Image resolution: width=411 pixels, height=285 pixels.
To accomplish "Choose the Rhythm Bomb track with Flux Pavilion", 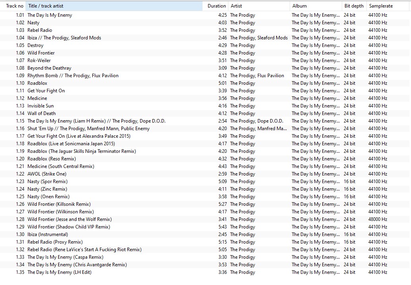I will (x=73, y=76).
